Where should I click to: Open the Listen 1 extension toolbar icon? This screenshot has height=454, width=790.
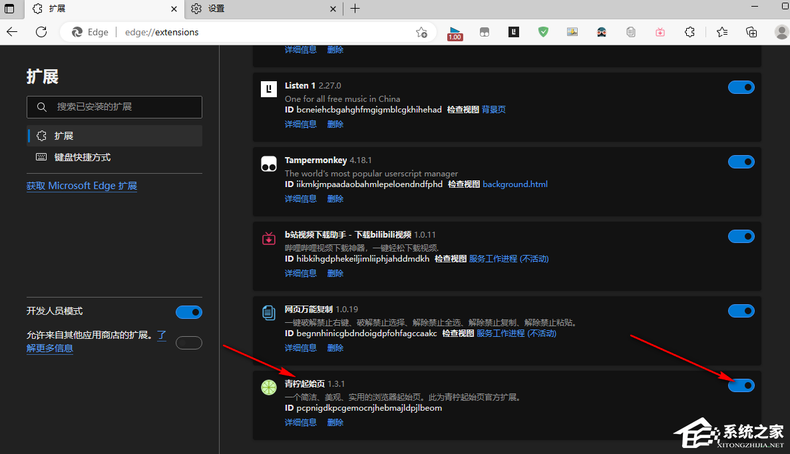(x=514, y=32)
